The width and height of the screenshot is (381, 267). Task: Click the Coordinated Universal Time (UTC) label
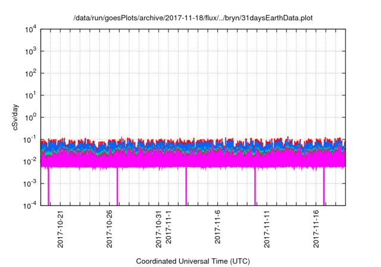pyautogui.click(x=193, y=262)
